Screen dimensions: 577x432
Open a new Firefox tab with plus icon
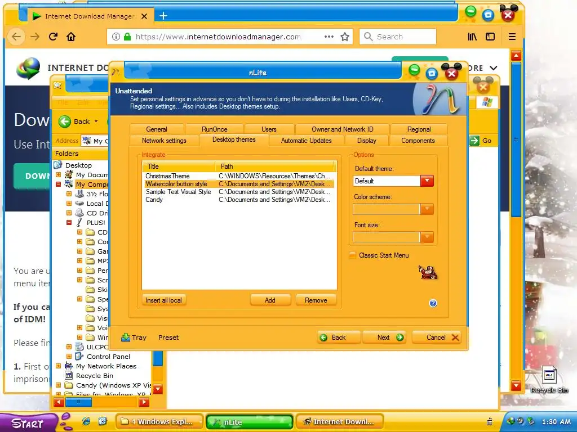pos(163,16)
